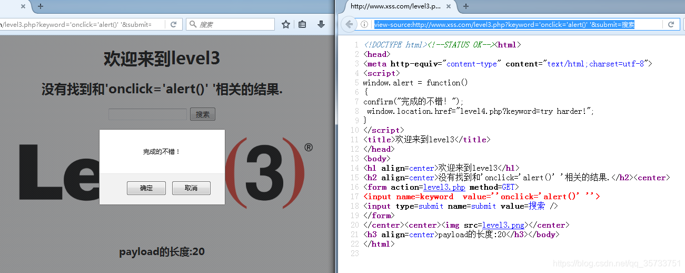Screen dimensions: 685x273
Task: Click the <title>欢迎来到level3</title> source line
Action: [426, 140]
